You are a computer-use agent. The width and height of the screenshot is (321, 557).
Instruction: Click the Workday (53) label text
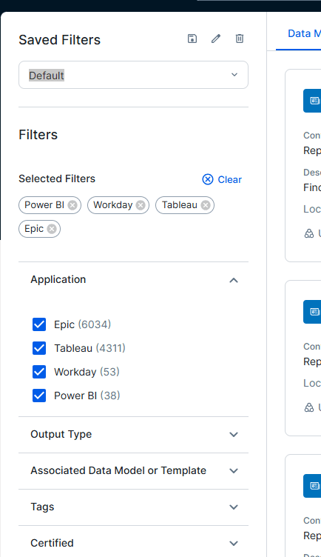click(x=87, y=372)
